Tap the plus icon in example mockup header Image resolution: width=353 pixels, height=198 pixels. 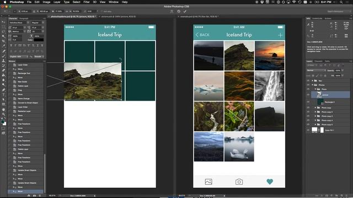pos(280,35)
